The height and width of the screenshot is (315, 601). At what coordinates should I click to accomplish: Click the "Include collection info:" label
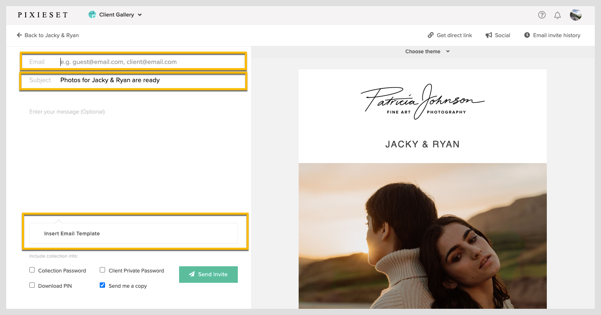53,256
